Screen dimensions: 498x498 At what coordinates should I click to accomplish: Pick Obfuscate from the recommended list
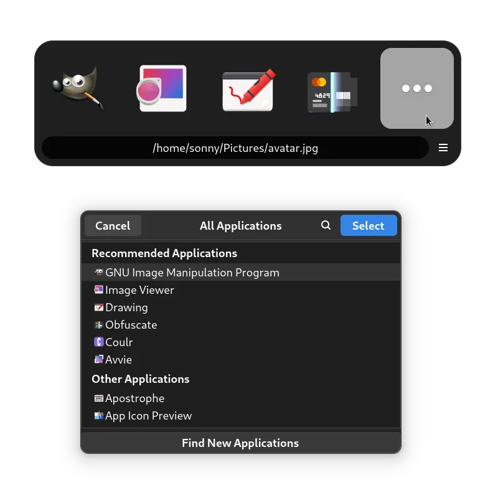pyautogui.click(x=131, y=325)
